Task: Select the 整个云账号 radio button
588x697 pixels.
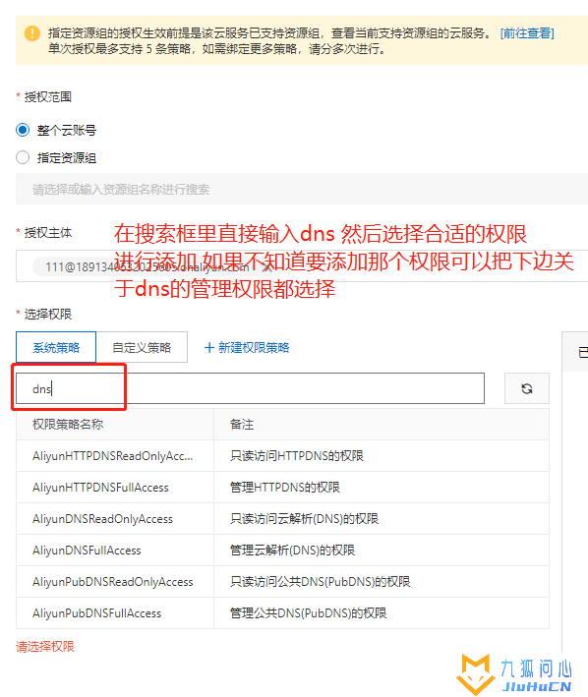Action: [x=23, y=130]
